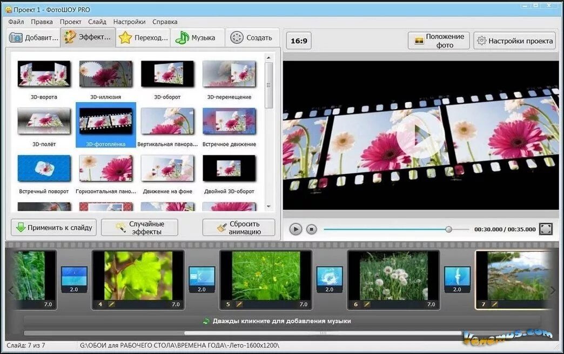
Task: Click the Слайд: 7 из 7 status text
Action: pos(25,345)
